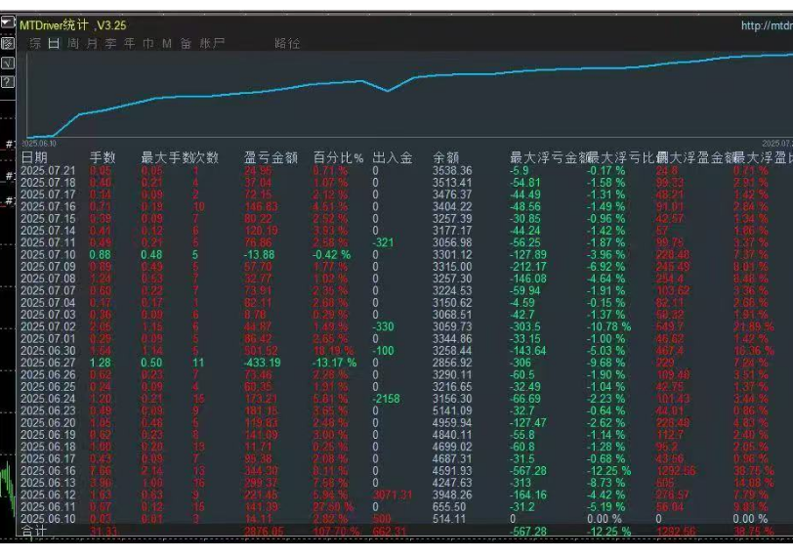
Task: Open the panel dropdown arrow beside MTDriver title
Action: 7,22
